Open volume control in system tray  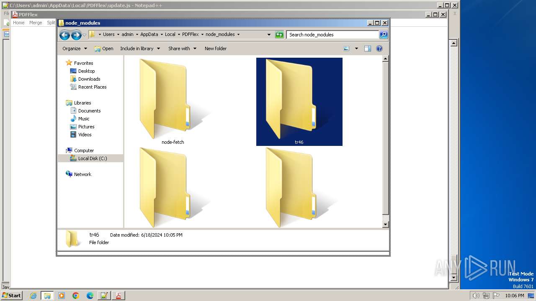tap(475, 296)
